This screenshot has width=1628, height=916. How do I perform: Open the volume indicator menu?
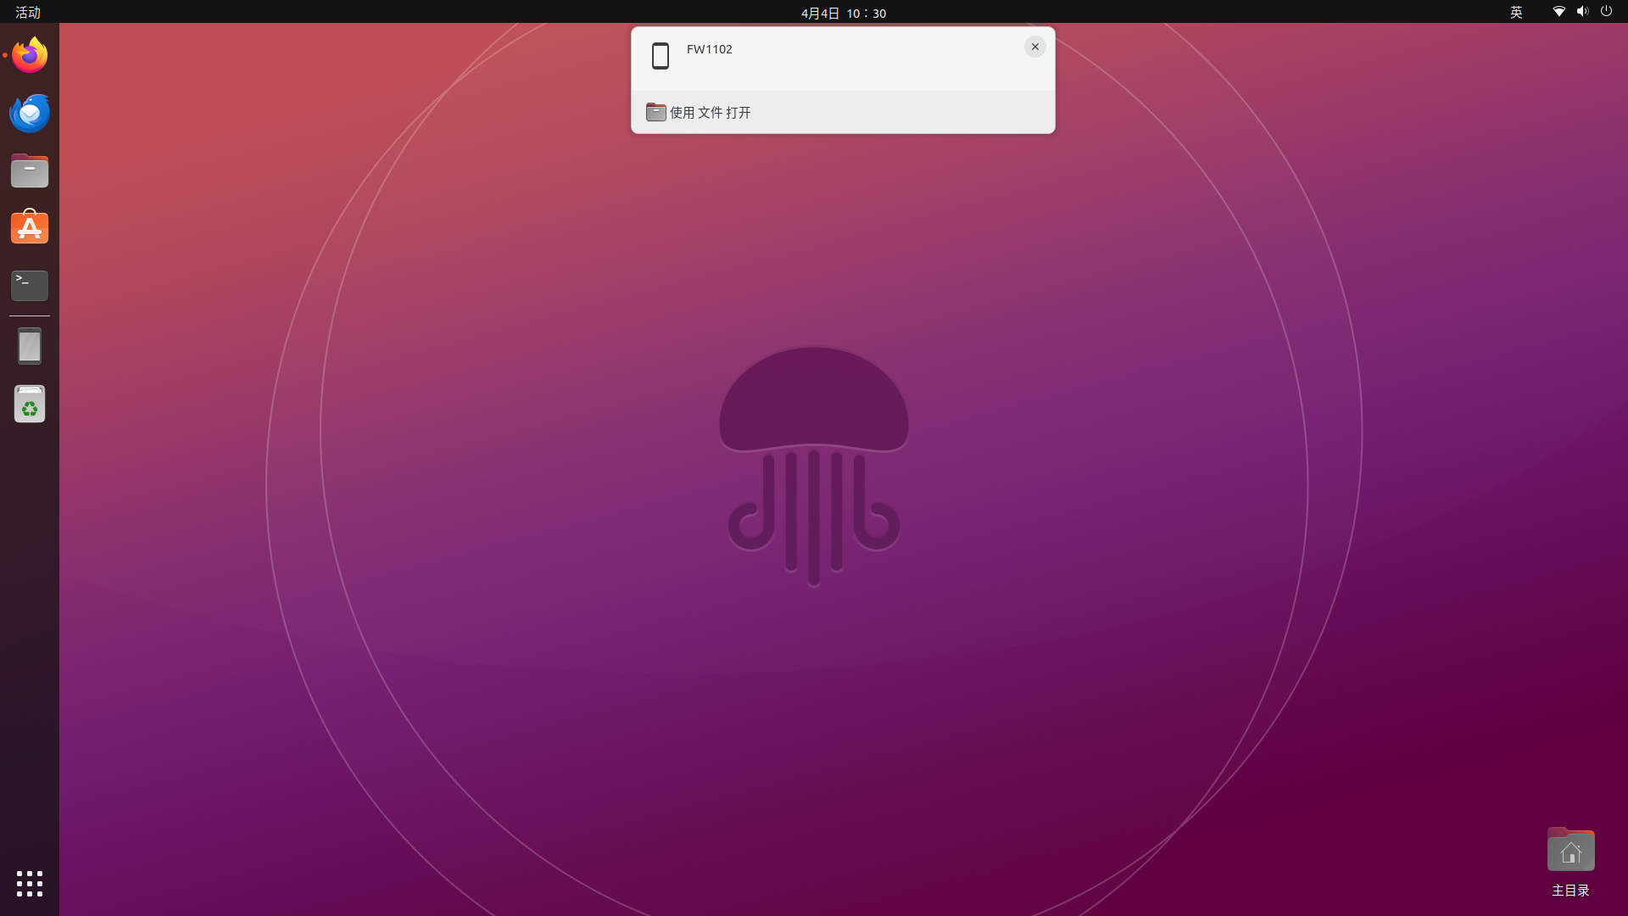pyautogui.click(x=1582, y=12)
